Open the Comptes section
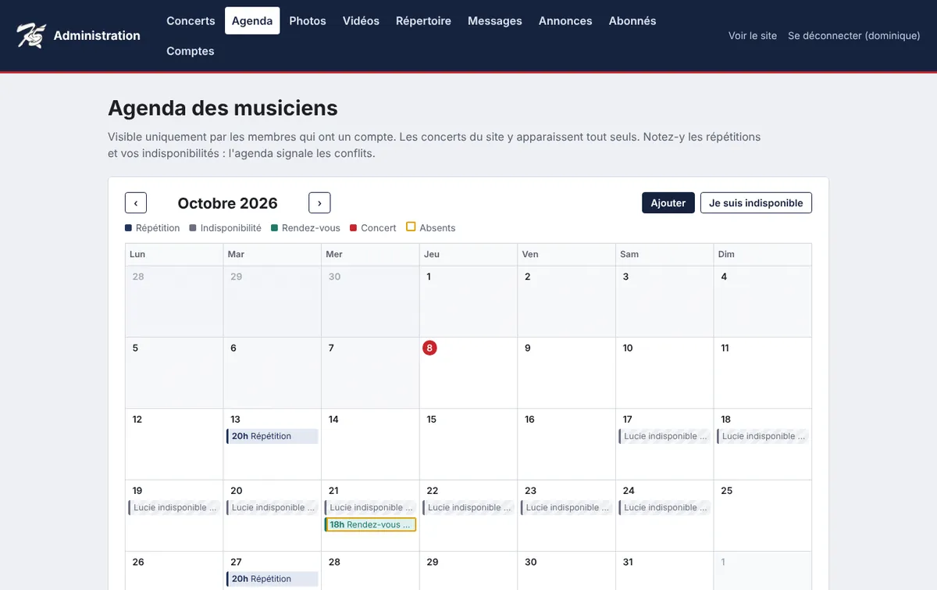937x590 pixels. [191, 51]
